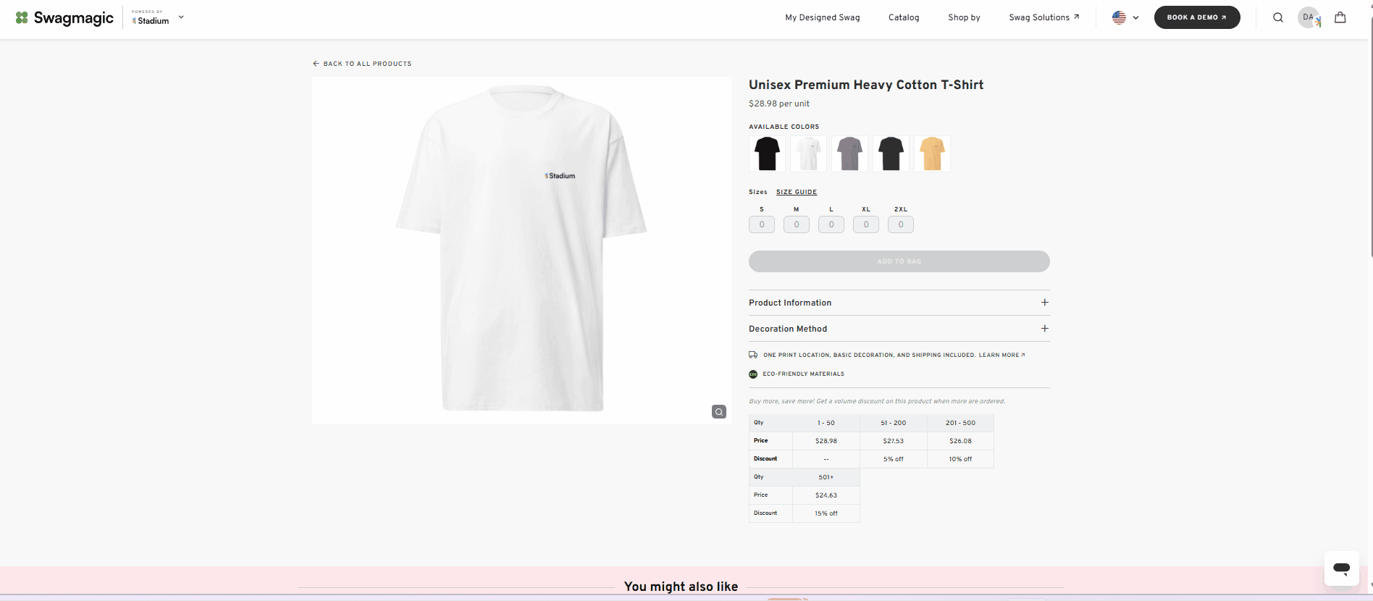Click the $26.08 price cell
The image size is (1373, 601).
[x=961, y=441]
